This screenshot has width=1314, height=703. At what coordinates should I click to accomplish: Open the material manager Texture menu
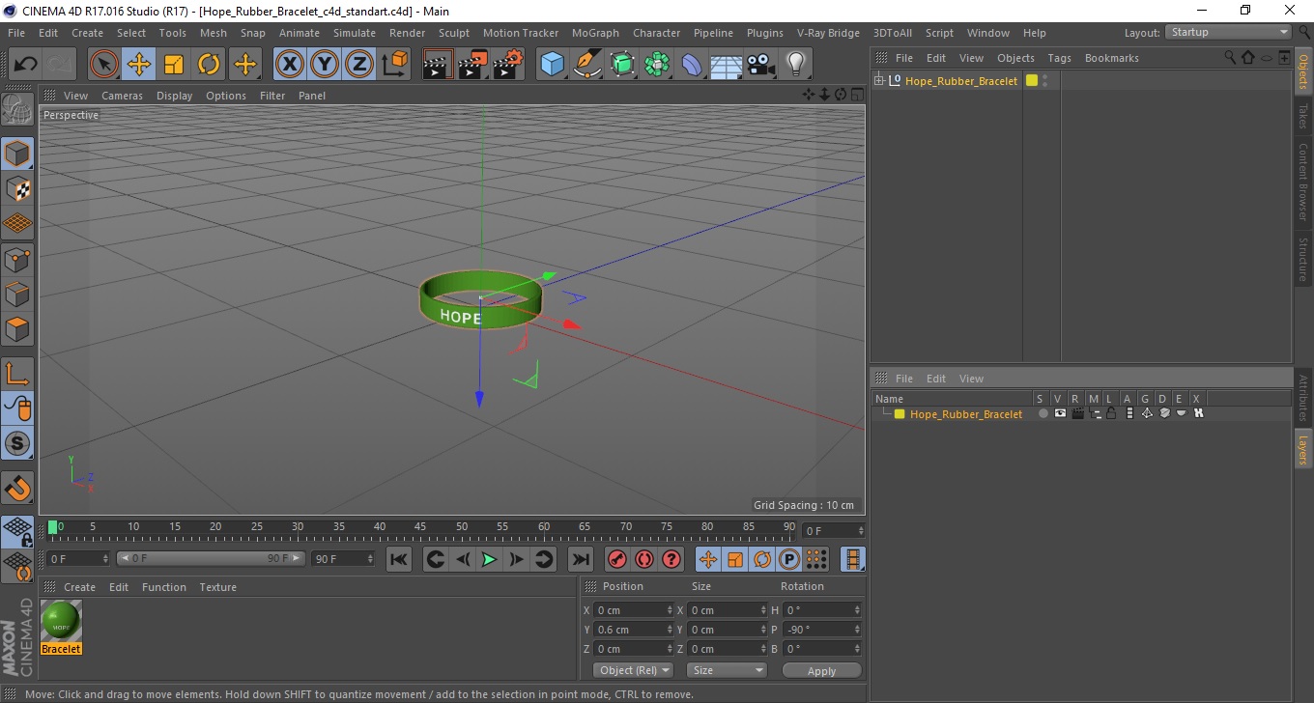[x=217, y=587]
